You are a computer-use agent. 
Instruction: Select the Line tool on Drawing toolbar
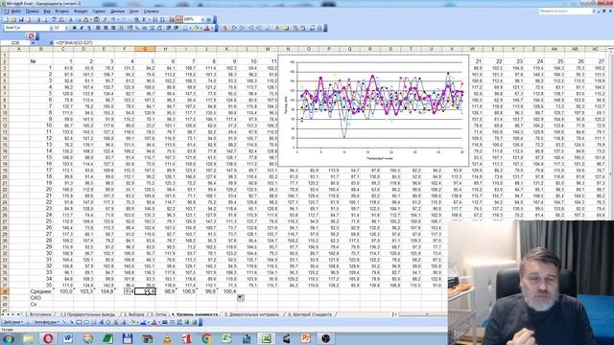coord(64,323)
